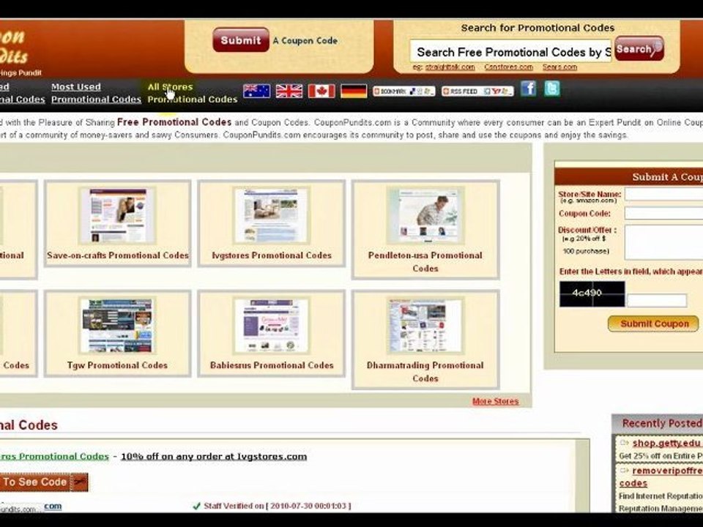The width and height of the screenshot is (703, 527).
Task: Open the Save-on-crafts store thumbnail
Action: coord(117,215)
